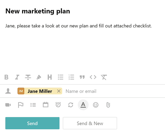Start a video call with camera icon
The width and height of the screenshot is (165, 133).
click(8, 105)
